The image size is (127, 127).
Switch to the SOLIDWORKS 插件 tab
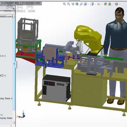(x=10, y=3)
